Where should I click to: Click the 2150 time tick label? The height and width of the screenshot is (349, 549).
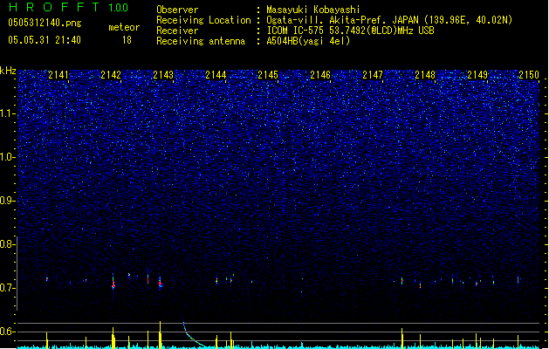529,75
